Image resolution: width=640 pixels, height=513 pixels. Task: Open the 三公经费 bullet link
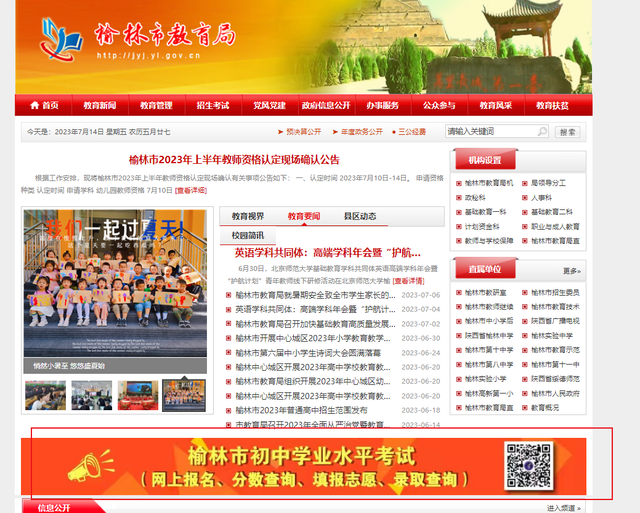(x=409, y=132)
